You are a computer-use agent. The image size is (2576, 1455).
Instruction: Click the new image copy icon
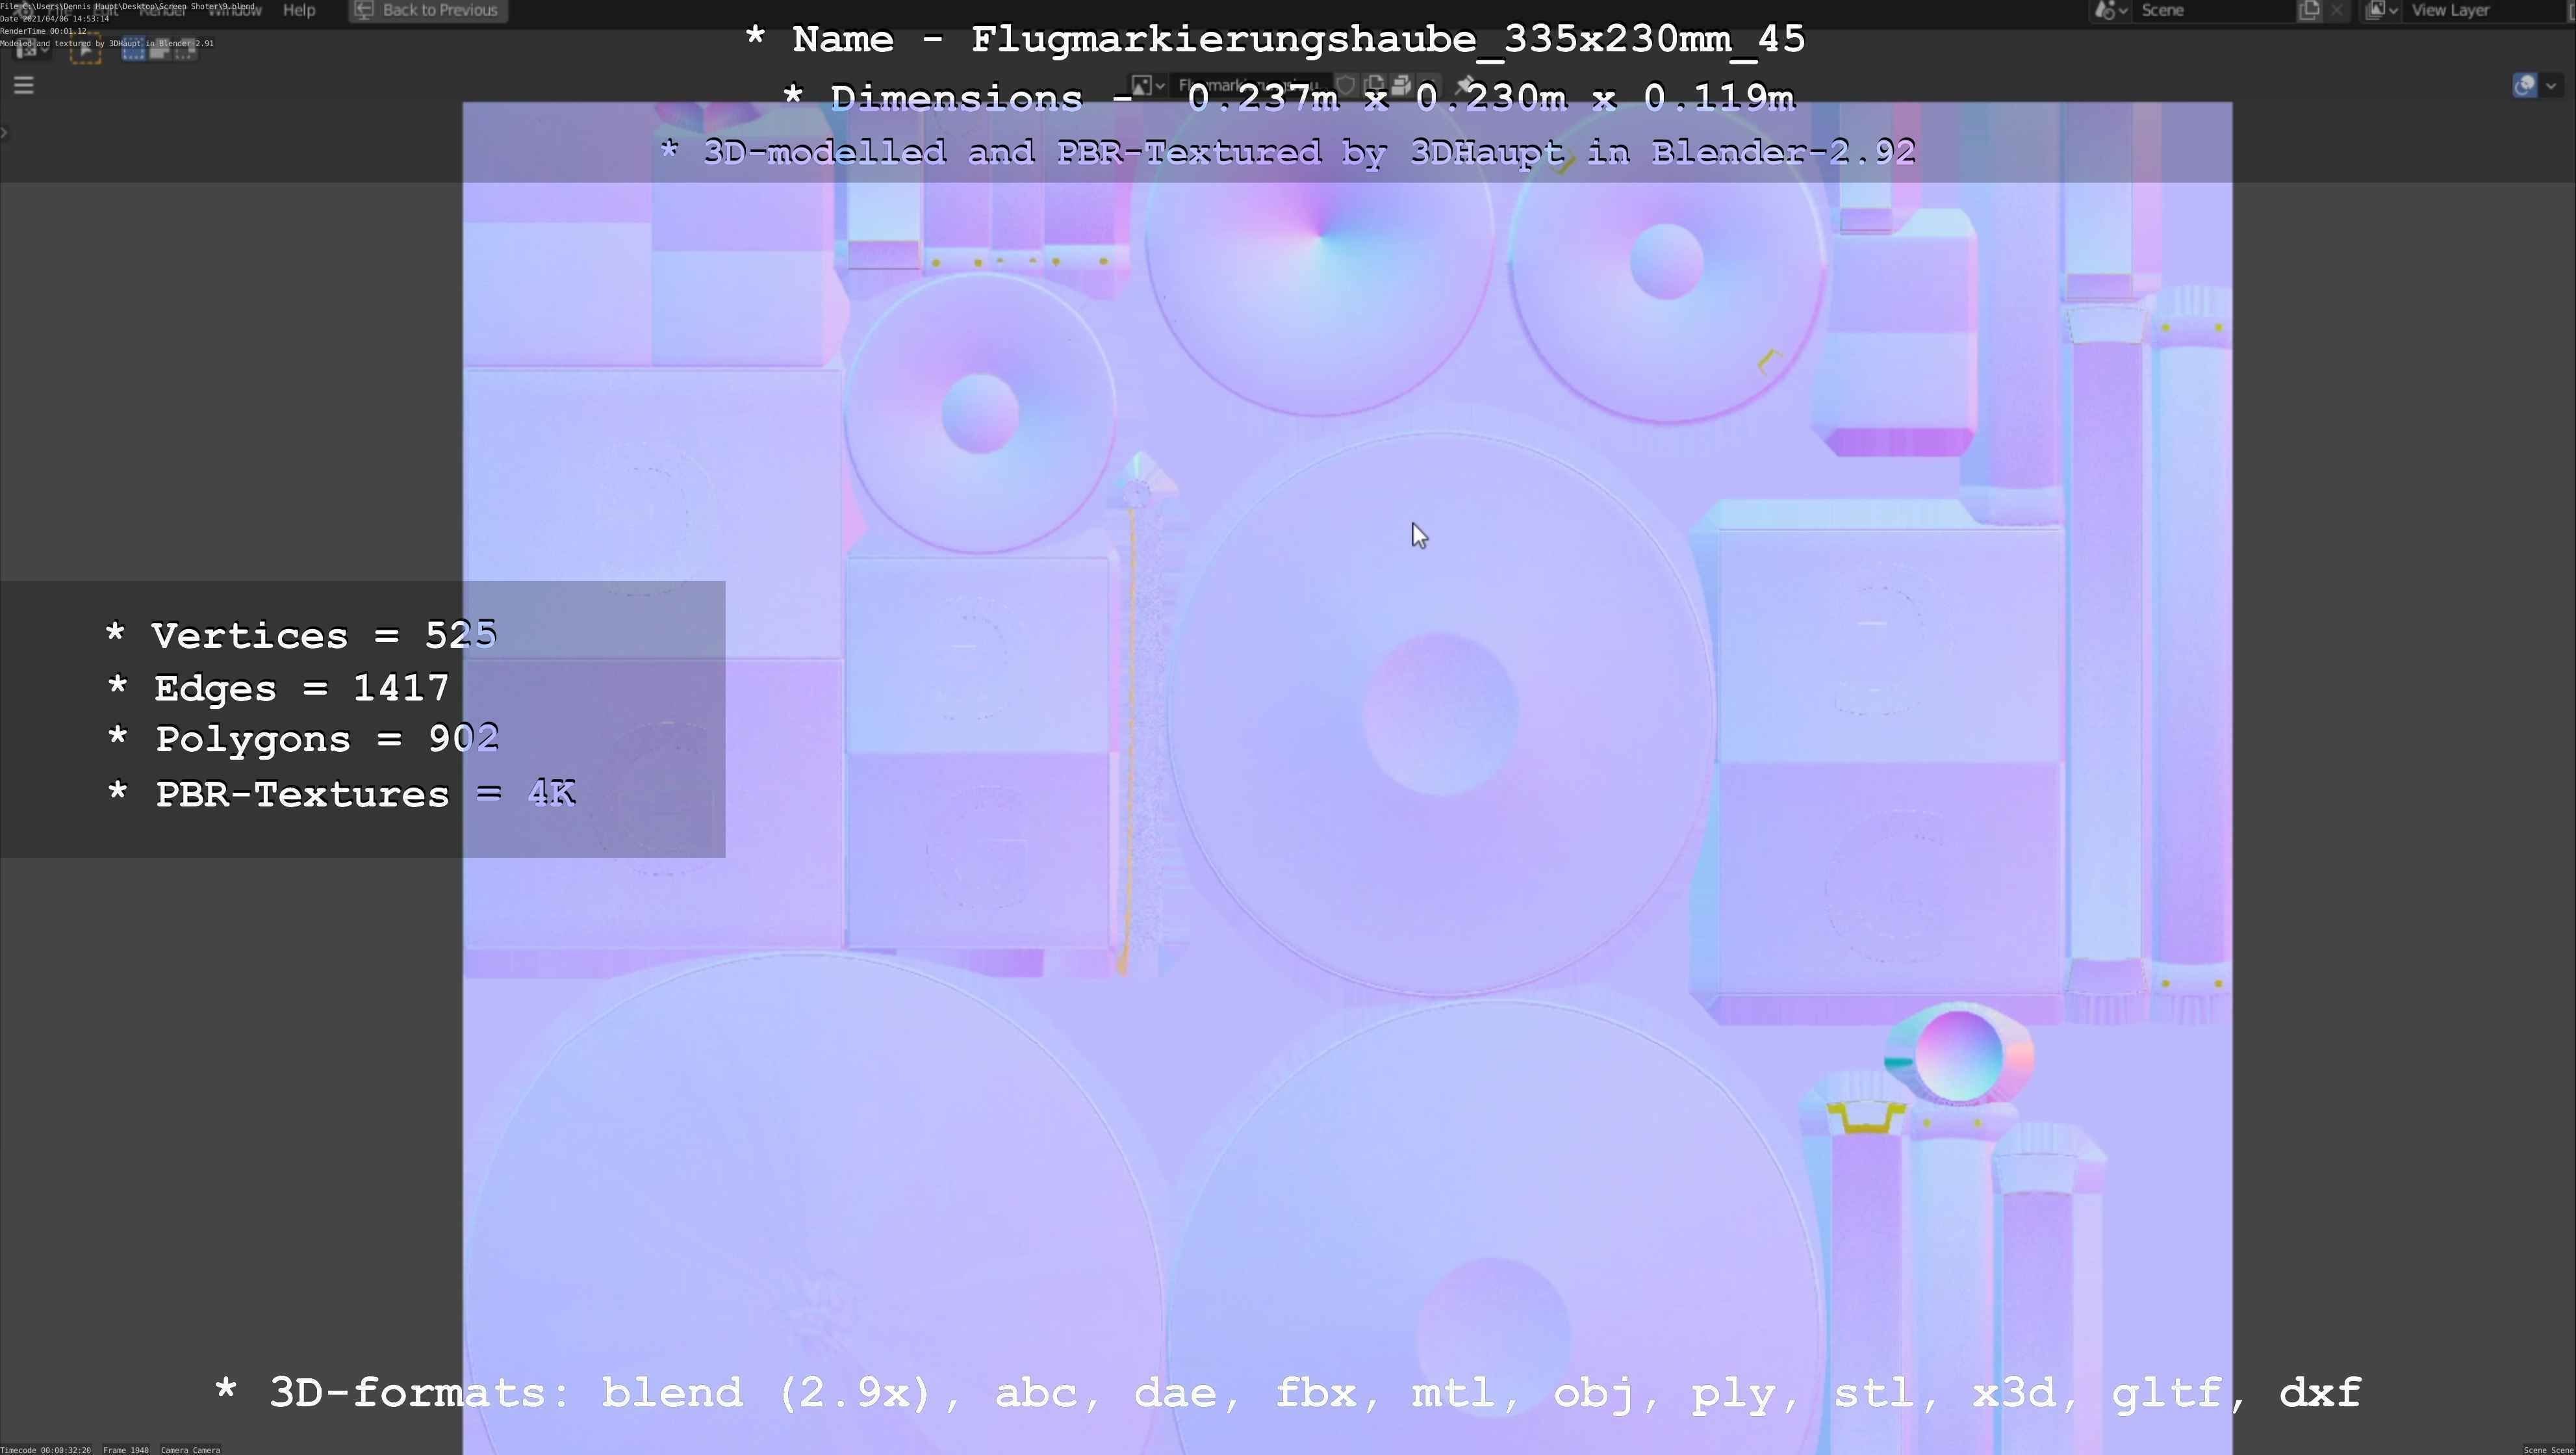1374,85
